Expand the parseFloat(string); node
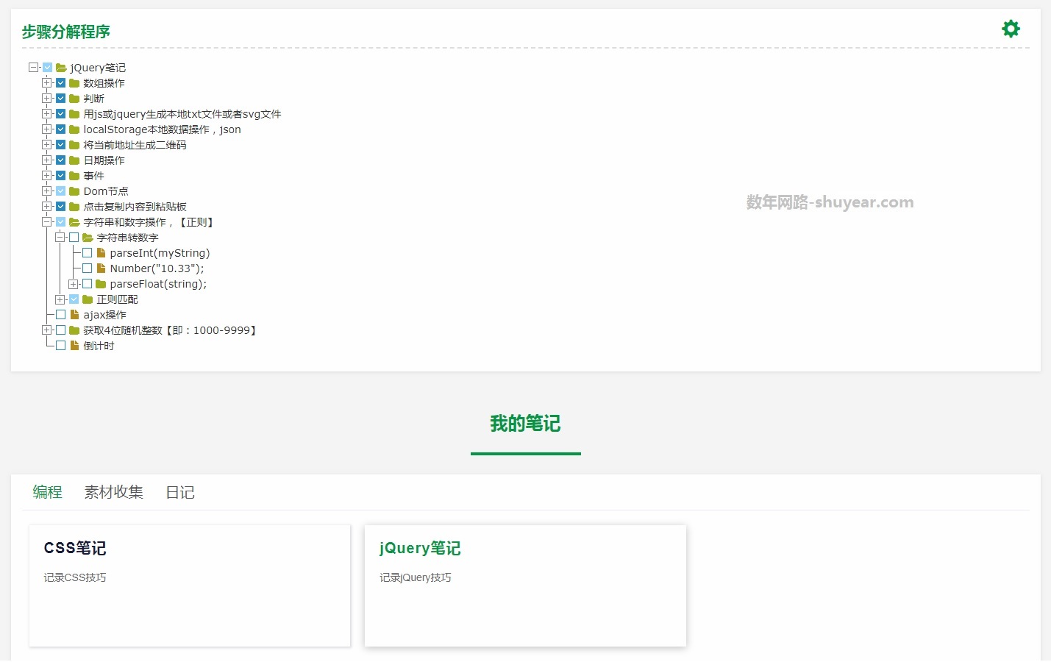The height and width of the screenshot is (662, 1051). [74, 283]
